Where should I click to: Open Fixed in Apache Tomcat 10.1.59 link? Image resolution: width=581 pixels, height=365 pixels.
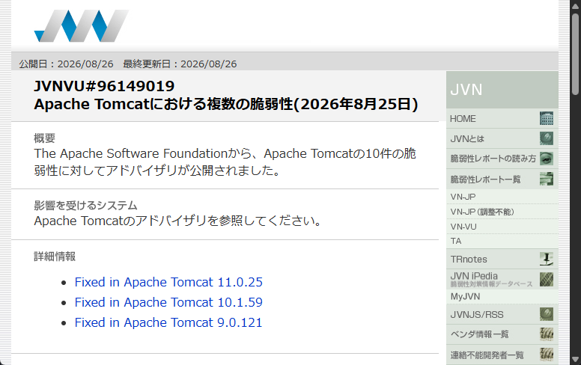[168, 302]
